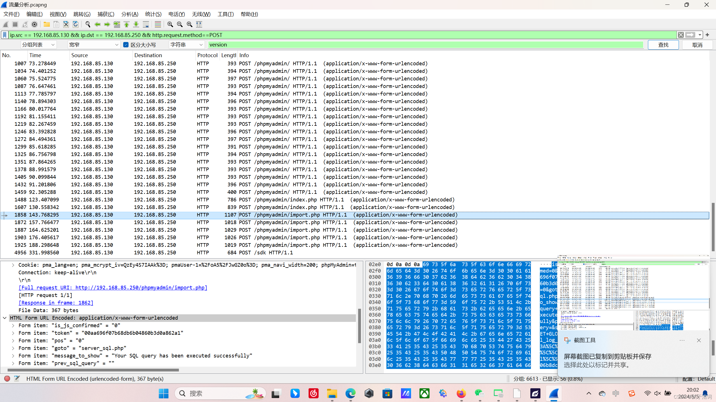Click the reload capture file icon
Viewport: 716px width, 402px height.
pos(76,24)
